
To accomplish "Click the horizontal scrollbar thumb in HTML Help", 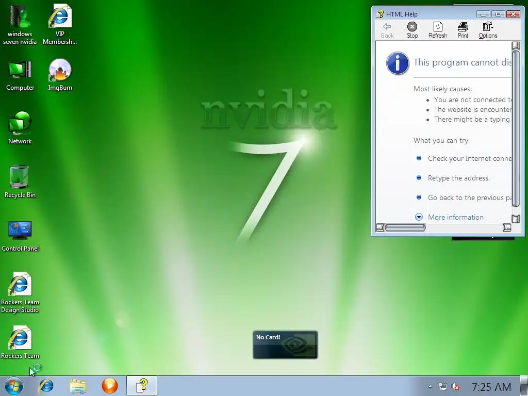I will [x=405, y=227].
